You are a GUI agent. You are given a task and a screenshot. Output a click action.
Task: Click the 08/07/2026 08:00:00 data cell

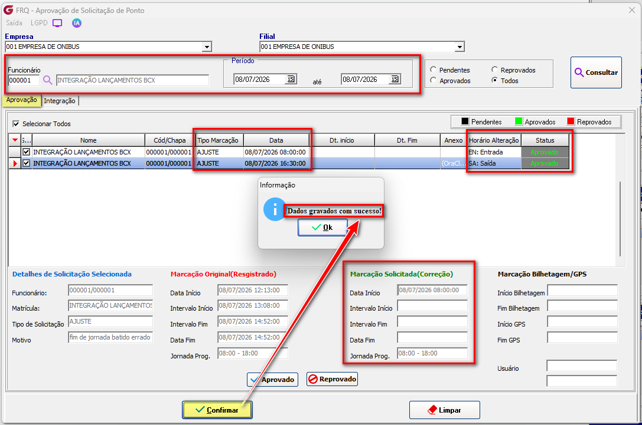click(x=276, y=152)
